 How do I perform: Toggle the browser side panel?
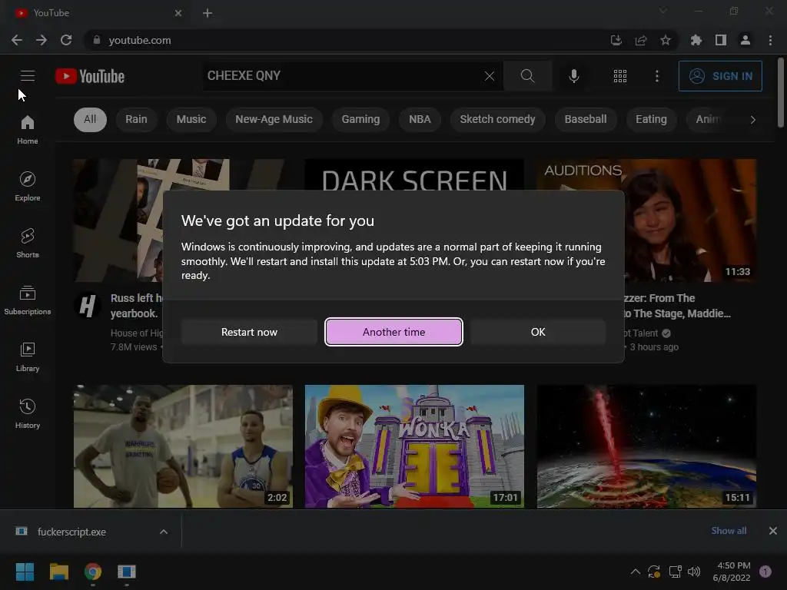[x=721, y=40]
